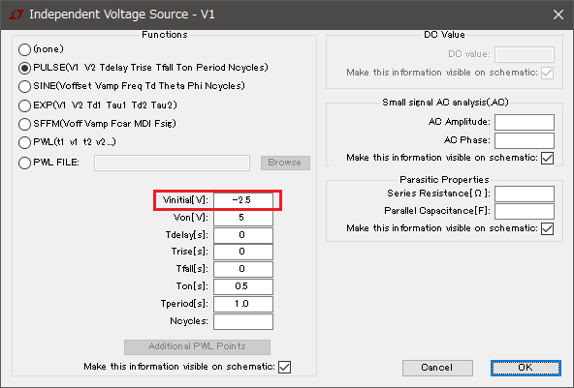The height and width of the screenshot is (388, 574).
Task: Click the Vinitial[V] input field
Action: tap(243, 200)
